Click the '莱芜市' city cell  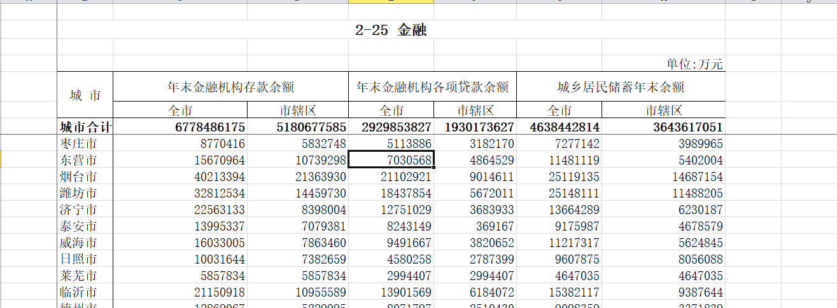[85, 276]
